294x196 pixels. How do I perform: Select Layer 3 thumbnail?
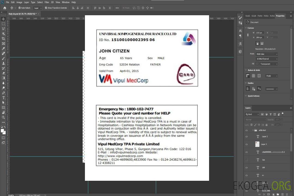coord(257,144)
